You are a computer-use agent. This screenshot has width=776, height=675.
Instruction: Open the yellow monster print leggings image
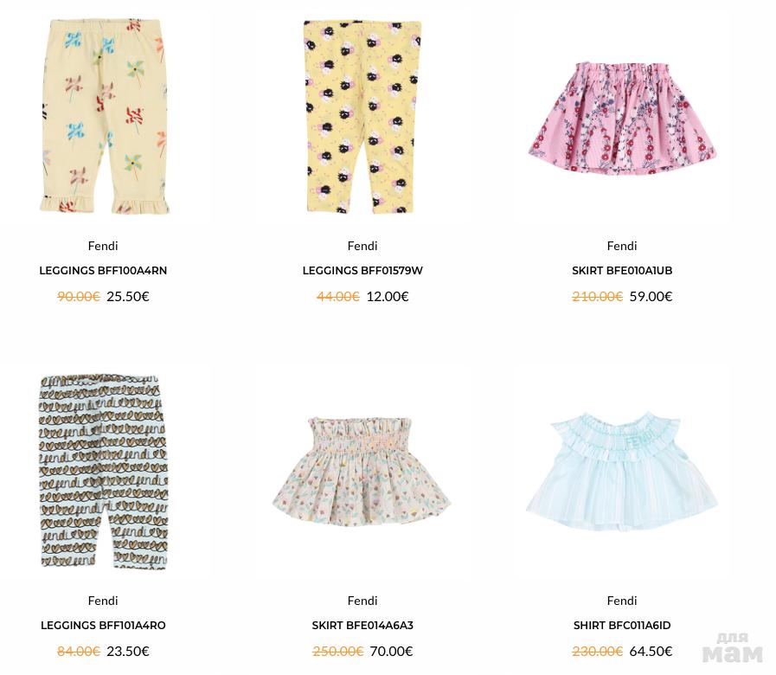click(x=362, y=117)
